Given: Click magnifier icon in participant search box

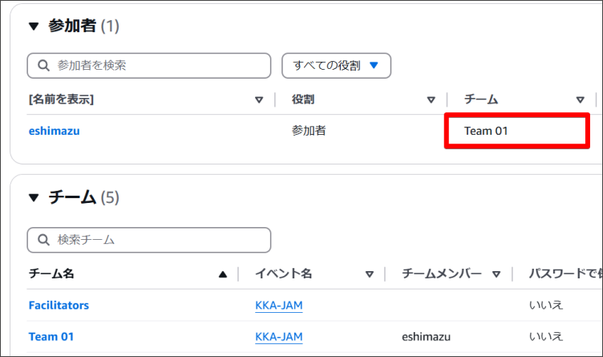Looking at the screenshot, I should click(42, 66).
